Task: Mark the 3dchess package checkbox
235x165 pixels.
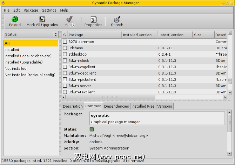Action: point(65,48)
